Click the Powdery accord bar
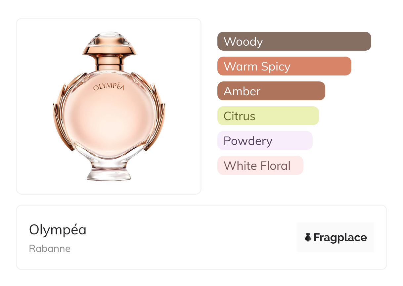This screenshot has width=403, height=286. 265,141
